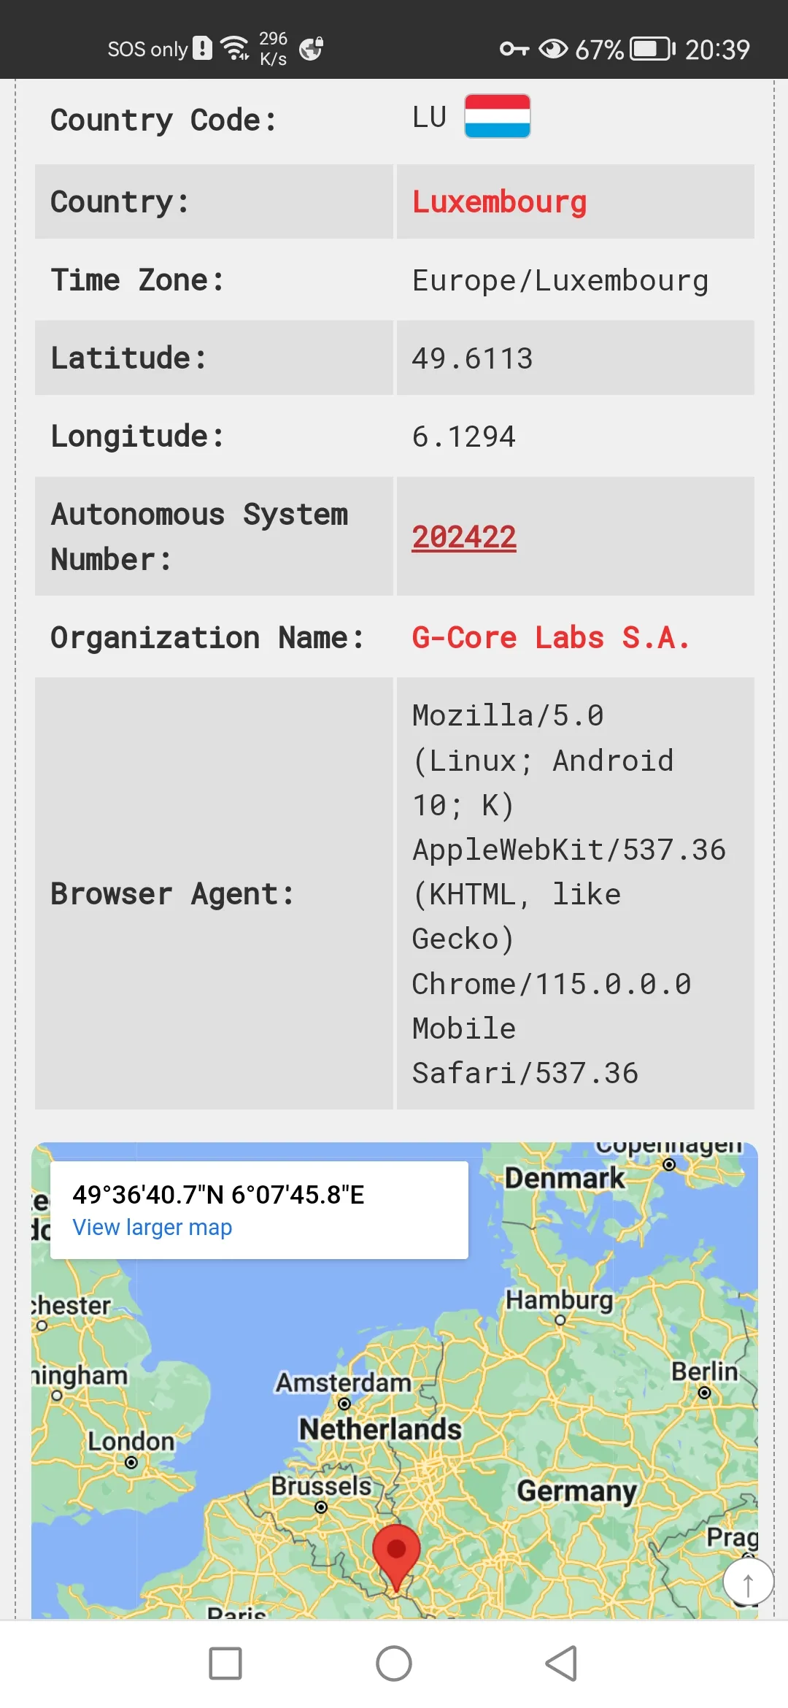Select the Time Zone label
The image size is (788, 1708).
click(x=137, y=280)
